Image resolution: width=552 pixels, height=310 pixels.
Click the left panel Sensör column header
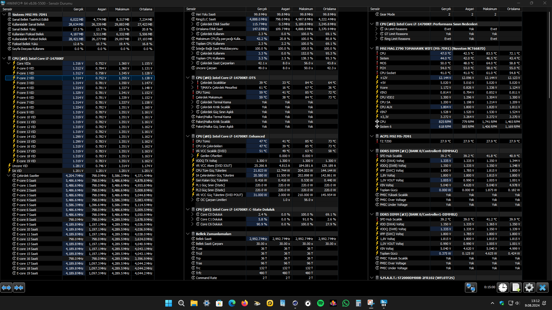coord(31,9)
